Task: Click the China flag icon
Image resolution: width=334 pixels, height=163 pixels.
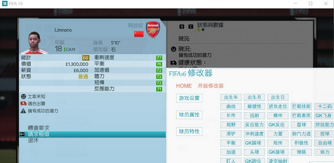Action: click(139, 34)
